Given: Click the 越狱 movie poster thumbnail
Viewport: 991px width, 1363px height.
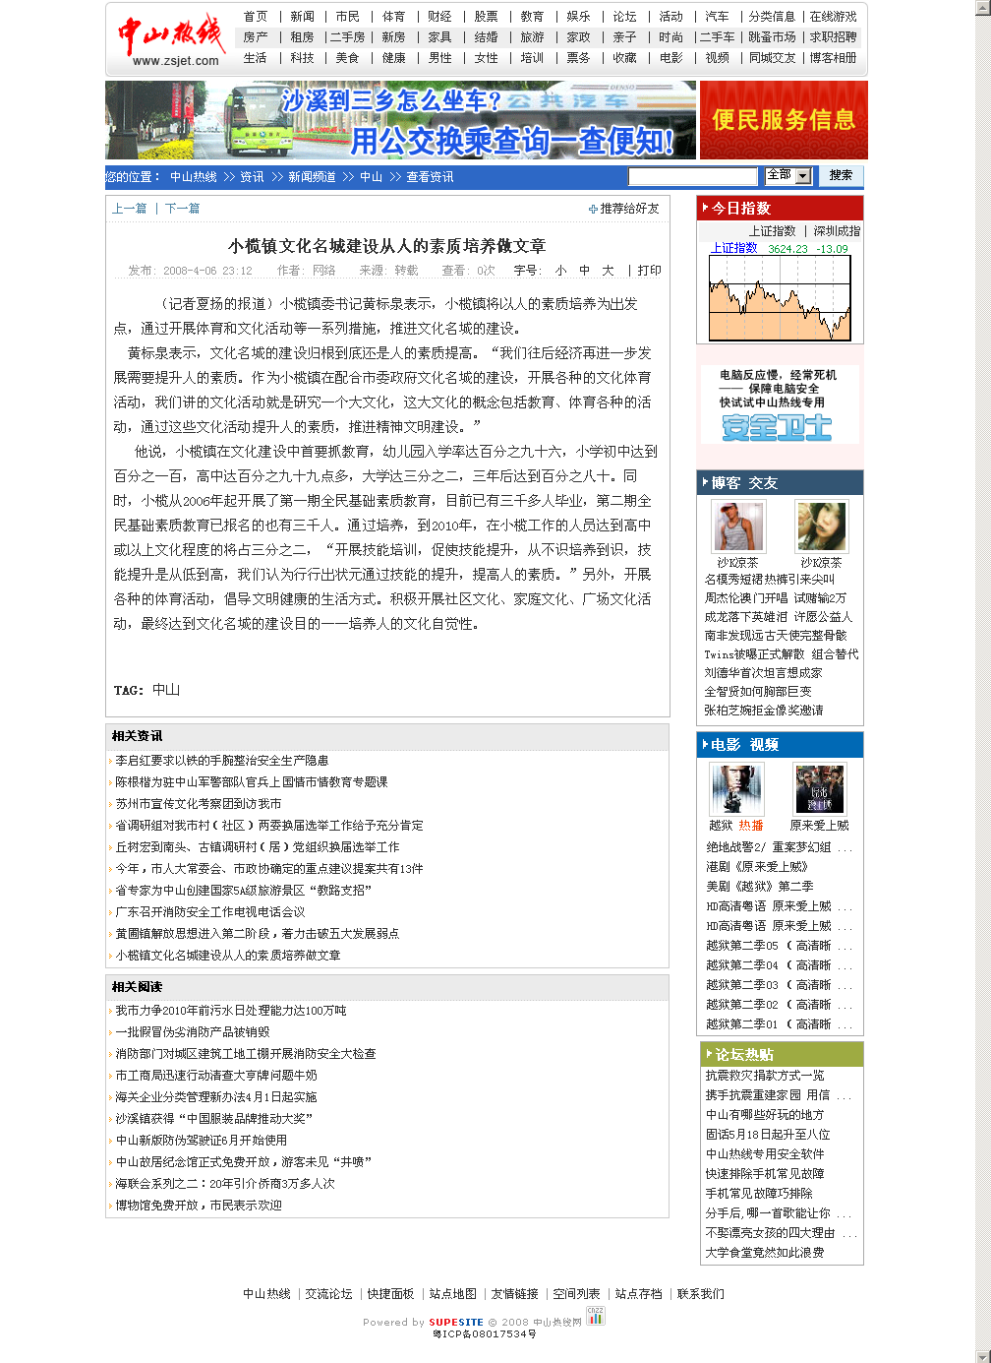Looking at the screenshot, I should 736,788.
